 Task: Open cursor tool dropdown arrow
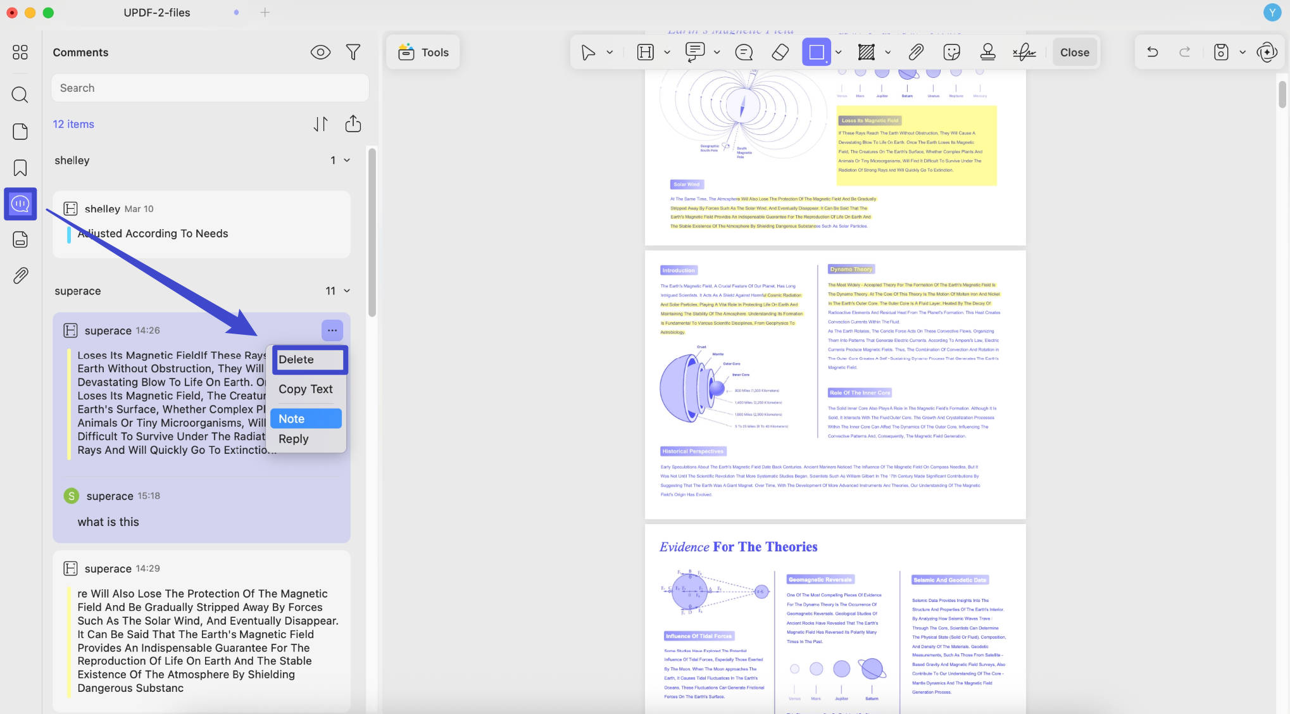click(x=610, y=53)
